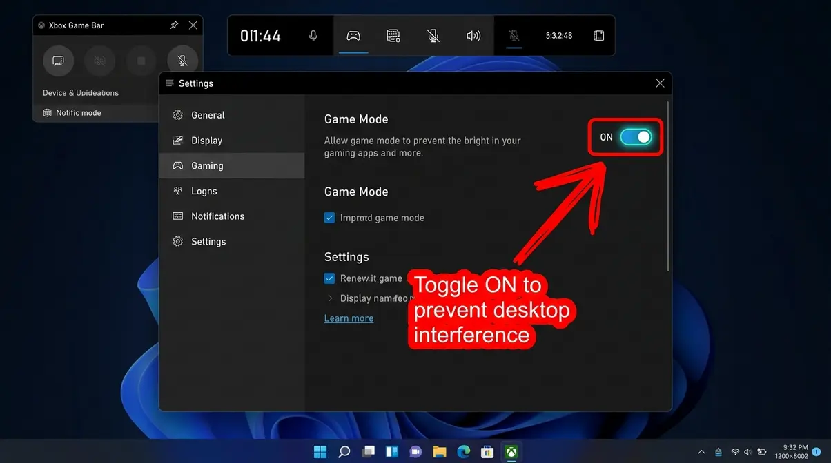
Task: Follow the Learn more link
Action: [x=349, y=318]
